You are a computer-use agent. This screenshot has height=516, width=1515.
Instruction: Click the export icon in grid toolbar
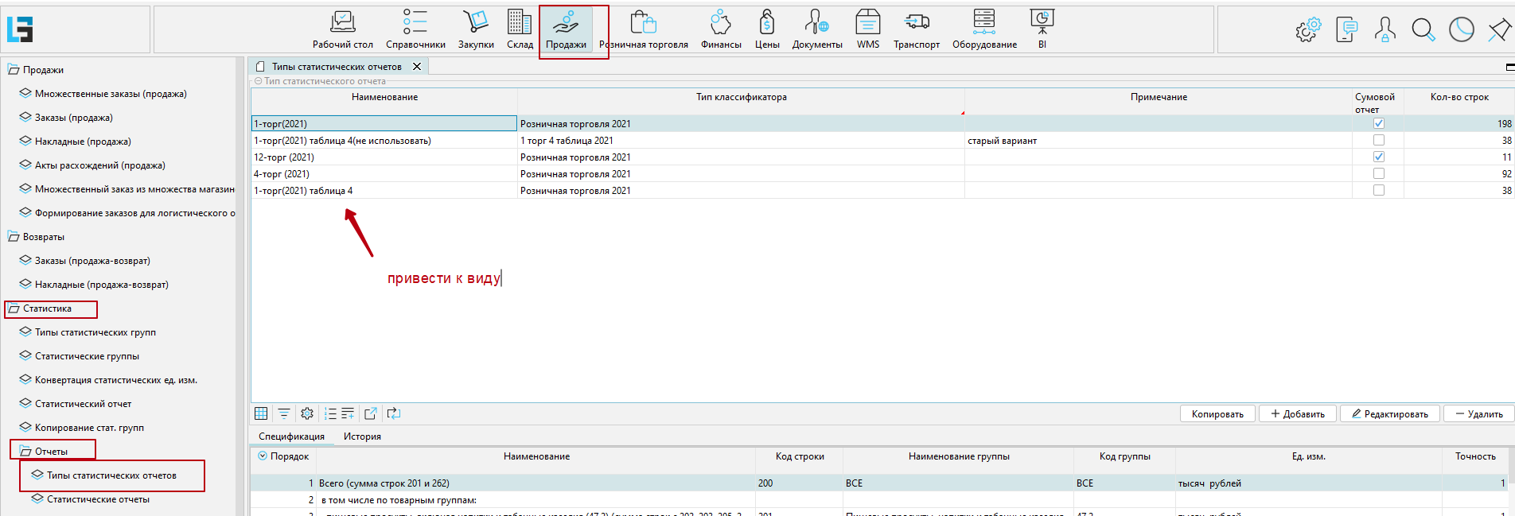(x=370, y=413)
